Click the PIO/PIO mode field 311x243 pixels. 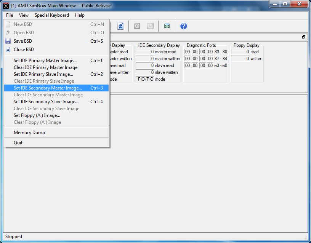coord(145,79)
